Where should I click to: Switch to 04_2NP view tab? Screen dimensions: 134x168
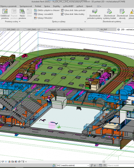pyautogui.click(x=102, y=30)
